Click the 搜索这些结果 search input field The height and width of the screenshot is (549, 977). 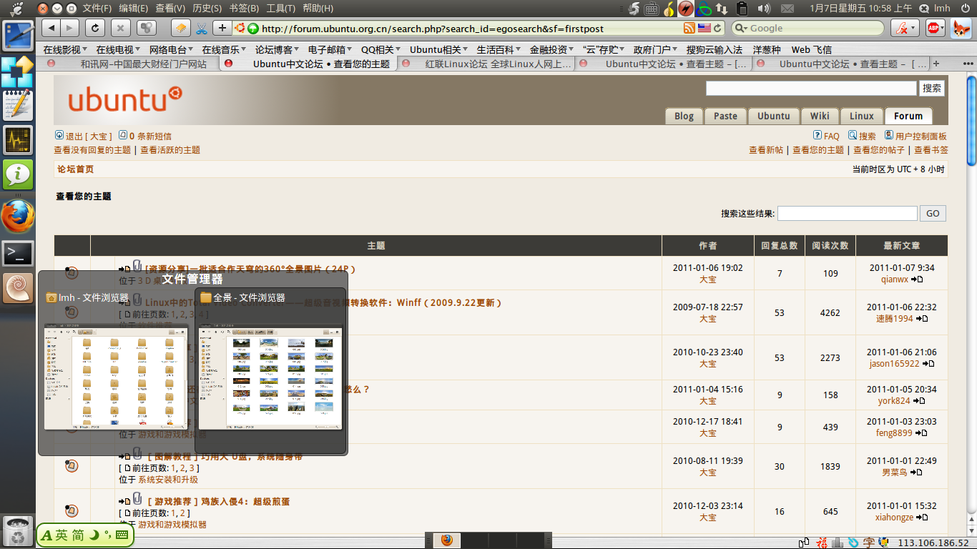coord(847,213)
